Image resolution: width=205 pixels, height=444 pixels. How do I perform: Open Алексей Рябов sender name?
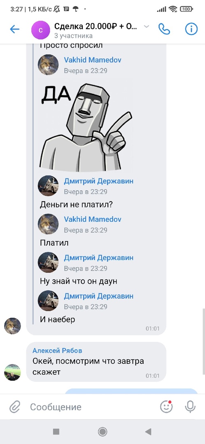click(x=57, y=351)
